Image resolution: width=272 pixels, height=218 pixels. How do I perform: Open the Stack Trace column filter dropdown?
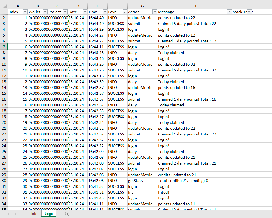(250, 12)
